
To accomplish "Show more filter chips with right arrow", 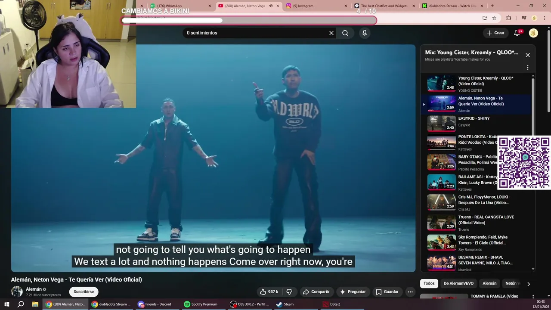I will point(529,284).
